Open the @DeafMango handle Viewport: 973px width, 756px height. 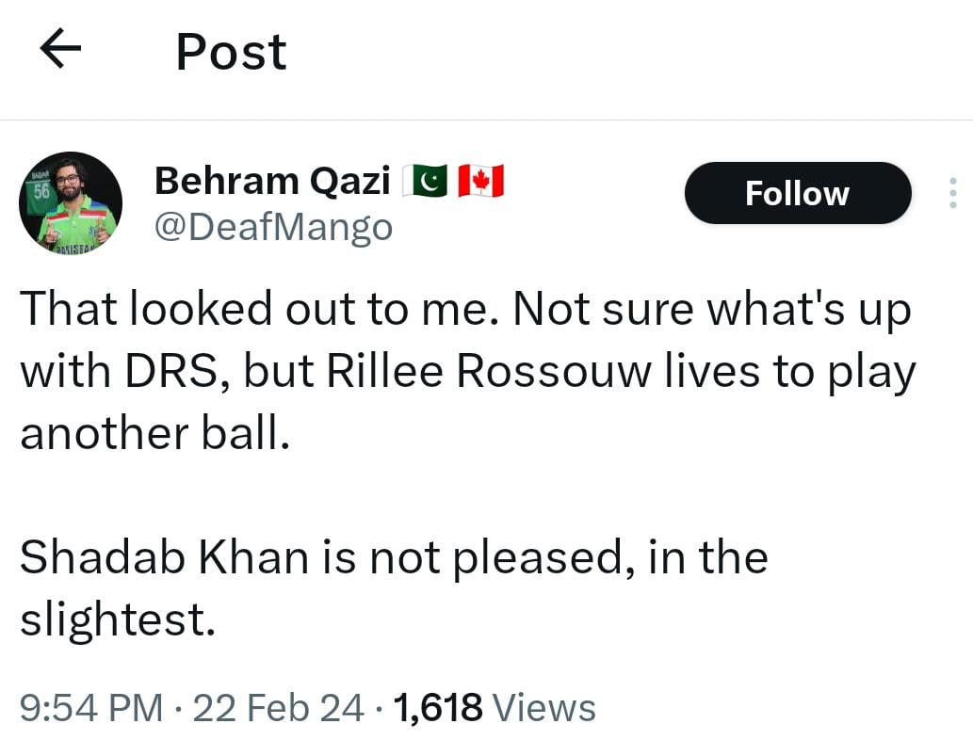272,227
